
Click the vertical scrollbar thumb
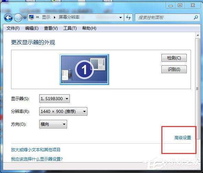coord(197,89)
